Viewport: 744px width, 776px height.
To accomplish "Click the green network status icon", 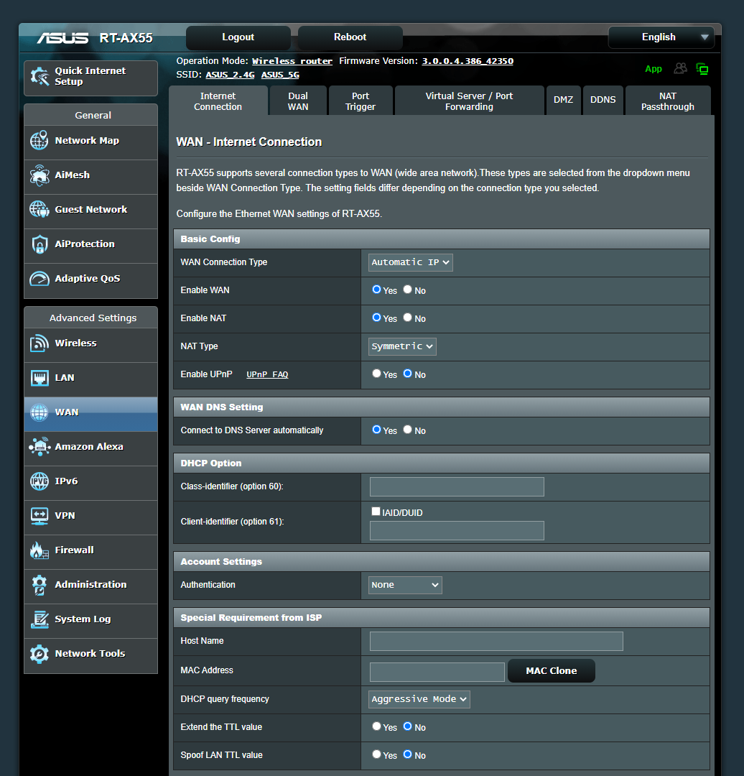I will coord(702,69).
